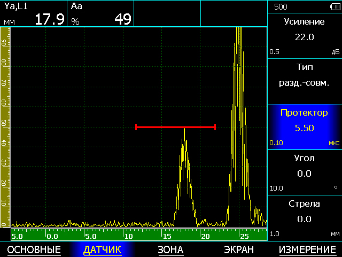The width and height of the screenshot is (342, 257).
Task: Click the highlighted Протектор delay field
Action: tap(304, 126)
